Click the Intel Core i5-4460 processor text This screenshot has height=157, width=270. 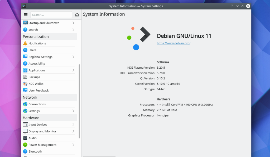point(185,104)
